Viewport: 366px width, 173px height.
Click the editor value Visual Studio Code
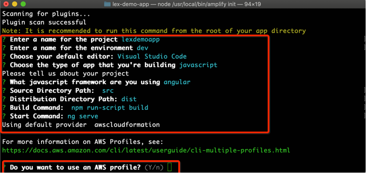[152, 57]
